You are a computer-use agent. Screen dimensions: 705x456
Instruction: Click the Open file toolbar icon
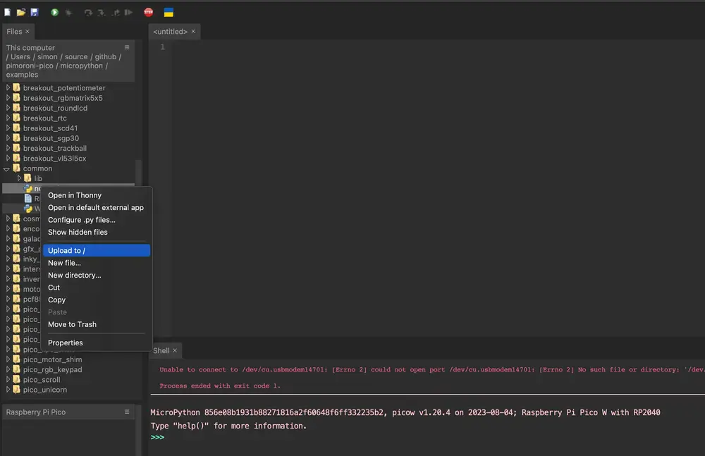tap(20, 11)
